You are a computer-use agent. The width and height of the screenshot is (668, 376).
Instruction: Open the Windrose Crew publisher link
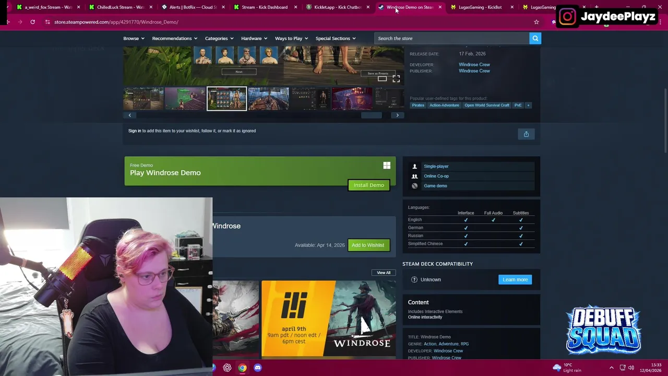point(474,71)
